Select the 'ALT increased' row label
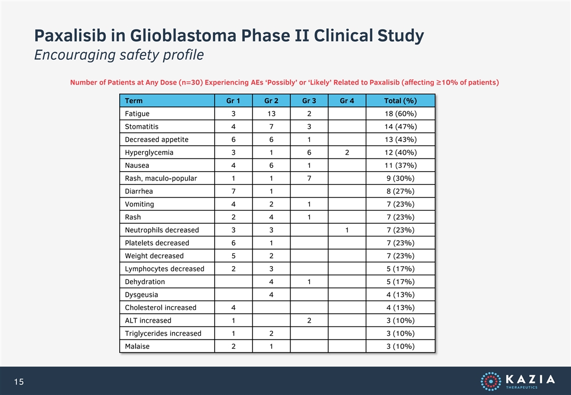Screen dimensions: 571x395 pyautogui.click(x=148, y=320)
